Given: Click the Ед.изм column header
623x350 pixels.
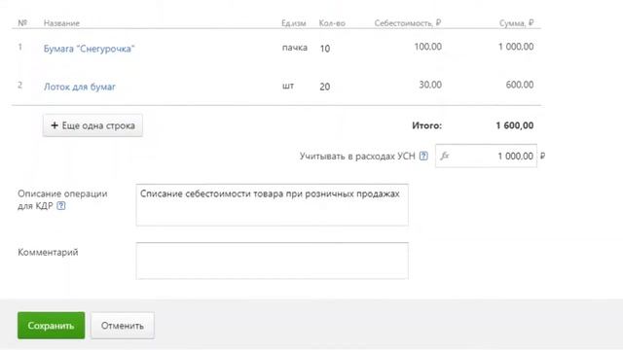Looking at the screenshot, I should point(294,23).
